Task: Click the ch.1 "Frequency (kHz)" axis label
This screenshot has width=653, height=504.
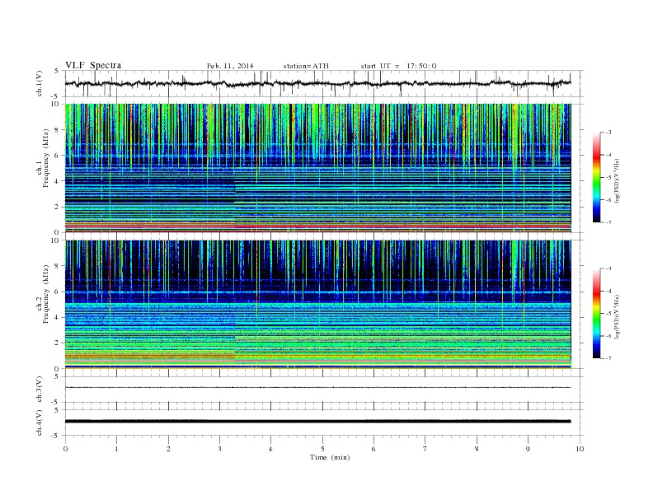Action: [x=46, y=158]
